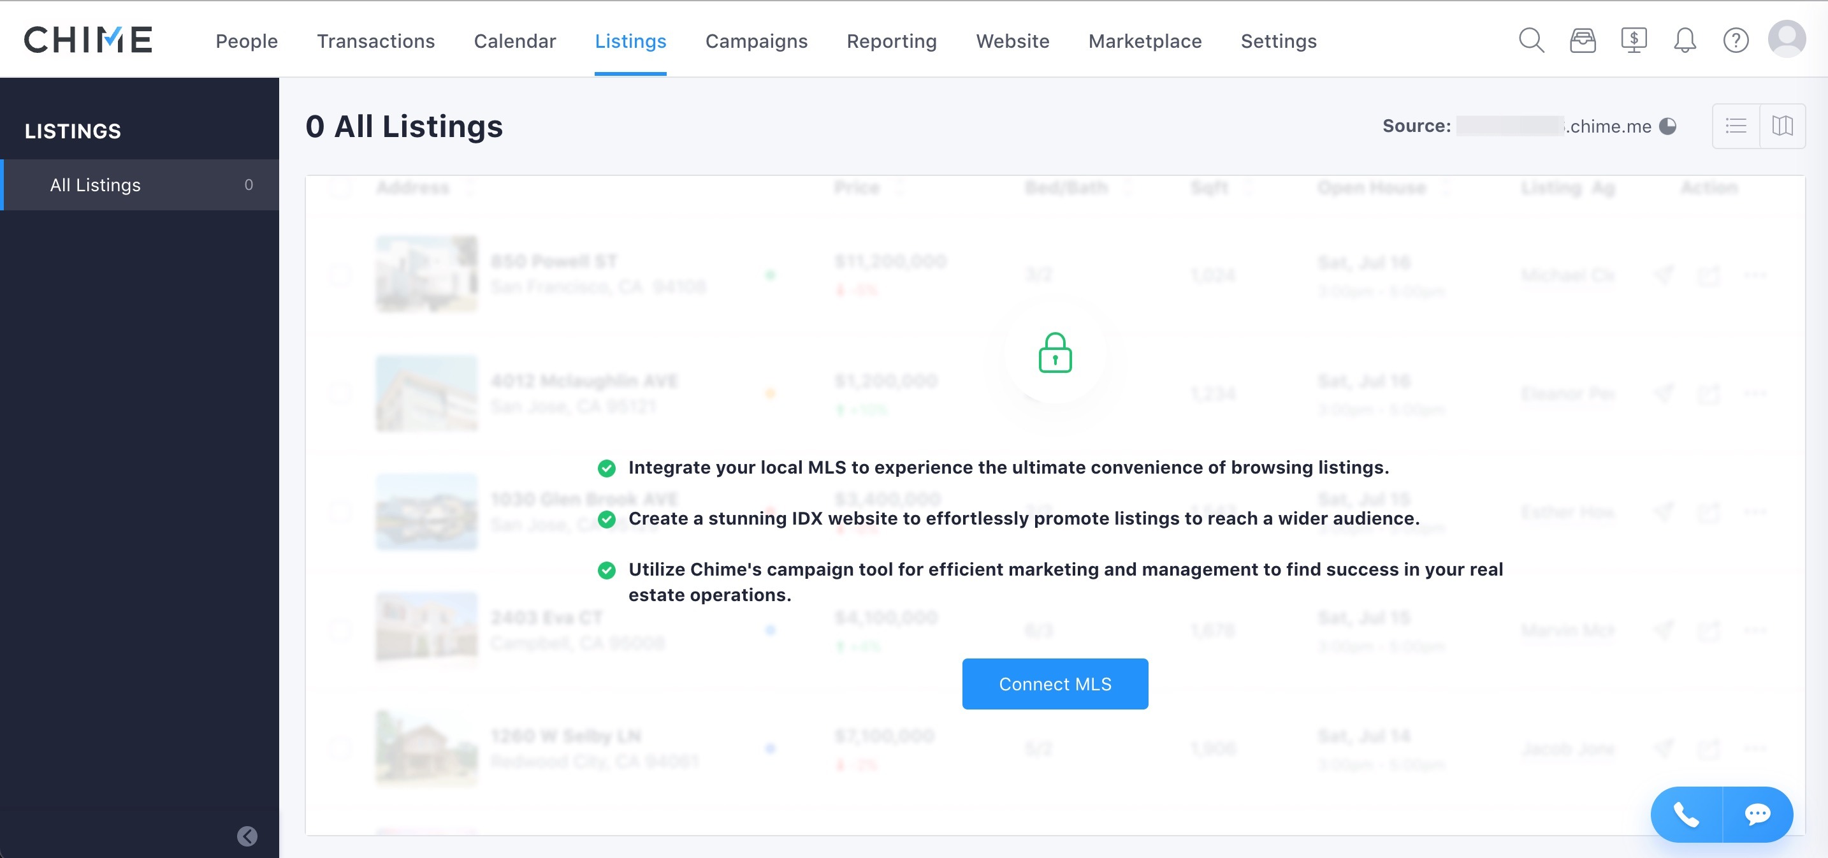This screenshot has height=858, width=1828.
Task: Click the Chime logo
Action: coord(88,40)
